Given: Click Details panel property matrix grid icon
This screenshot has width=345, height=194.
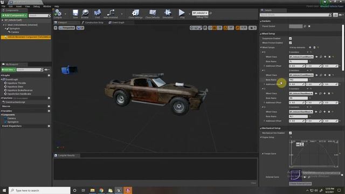Looking at the screenshot, I should (335, 15).
